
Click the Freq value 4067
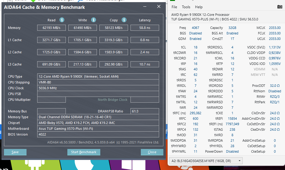tap(195, 28)
